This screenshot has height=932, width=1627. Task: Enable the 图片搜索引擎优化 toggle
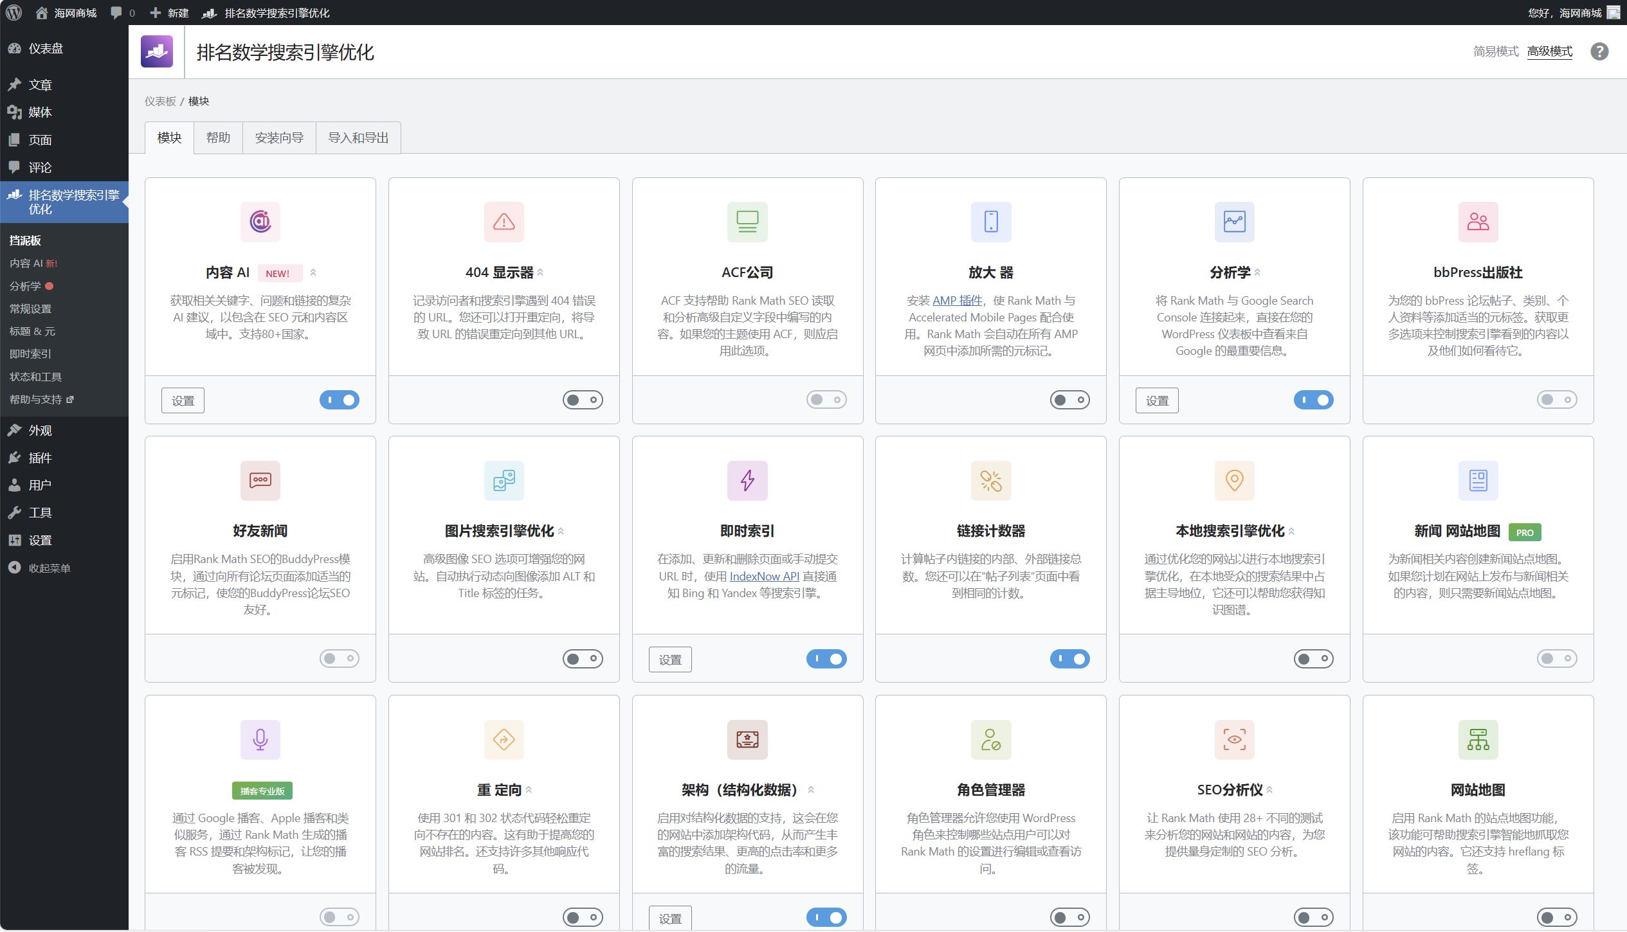click(x=583, y=659)
